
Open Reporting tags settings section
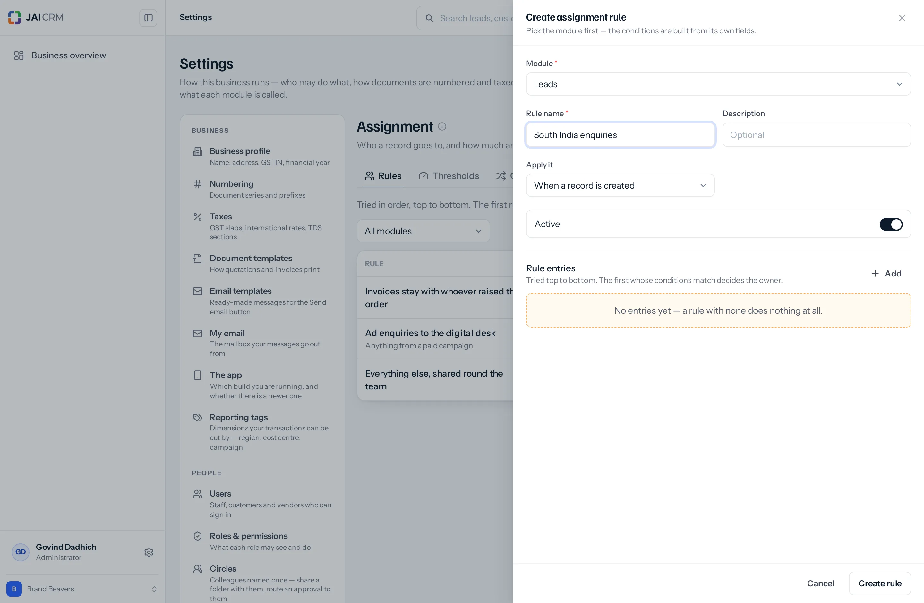(x=262, y=432)
